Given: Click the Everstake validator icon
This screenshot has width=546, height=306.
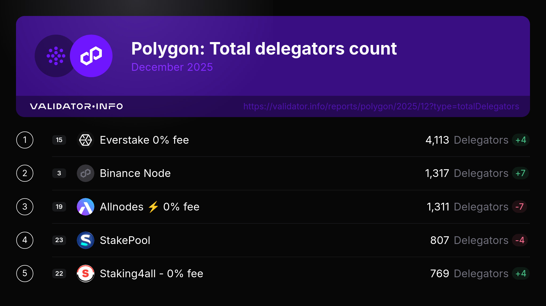Looking at the screenshot, I should coord(86,140).
